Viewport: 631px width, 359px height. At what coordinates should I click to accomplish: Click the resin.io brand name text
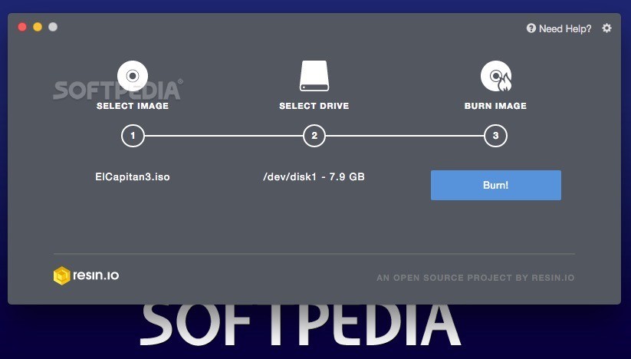97,275
